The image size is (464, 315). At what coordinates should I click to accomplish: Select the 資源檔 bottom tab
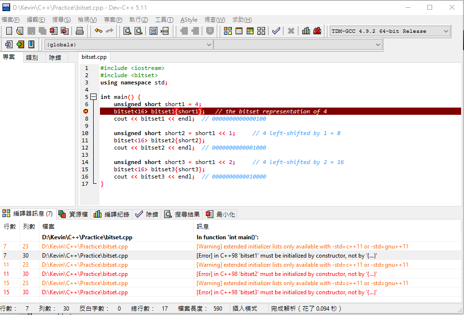(x=73, y=214)
